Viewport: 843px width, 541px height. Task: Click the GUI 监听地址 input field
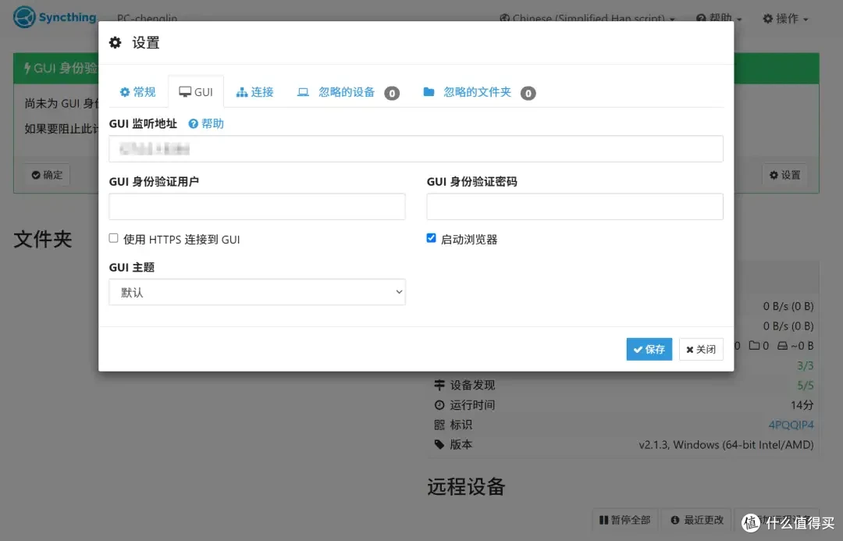point(415,148)
